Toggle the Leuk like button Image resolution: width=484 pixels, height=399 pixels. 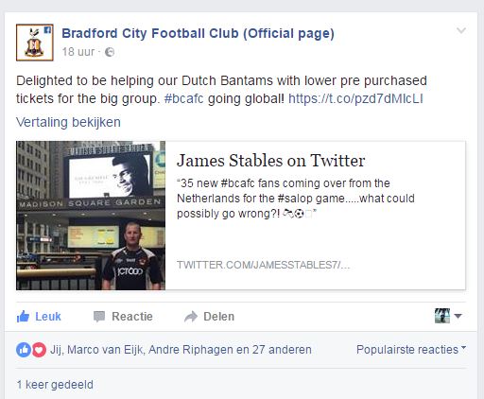39,317
